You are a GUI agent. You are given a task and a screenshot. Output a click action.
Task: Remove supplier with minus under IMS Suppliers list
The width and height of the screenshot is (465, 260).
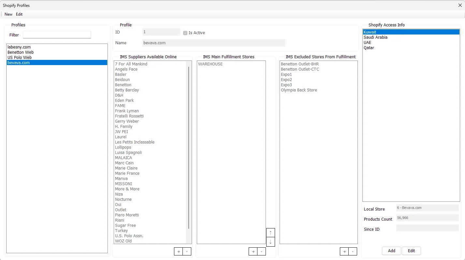tap(187, 252)
